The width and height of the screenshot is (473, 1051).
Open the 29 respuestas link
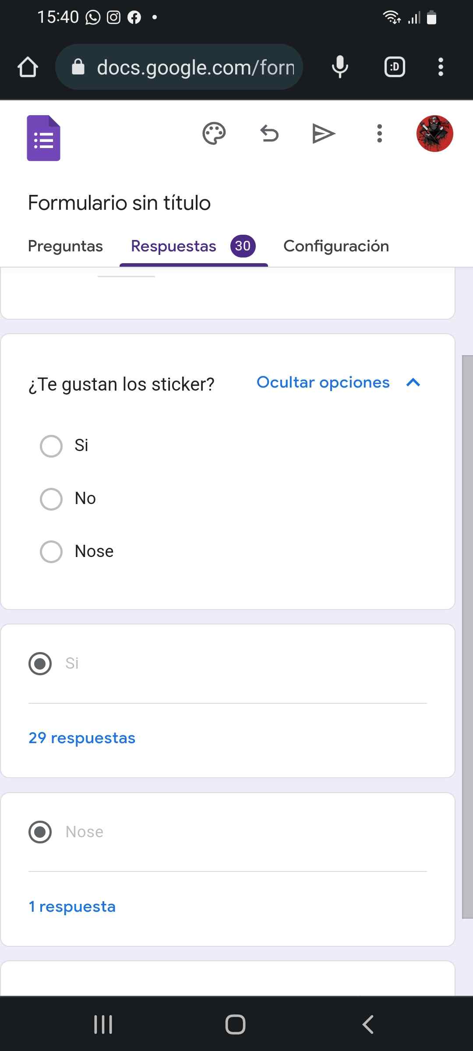(x=82, y=738)
